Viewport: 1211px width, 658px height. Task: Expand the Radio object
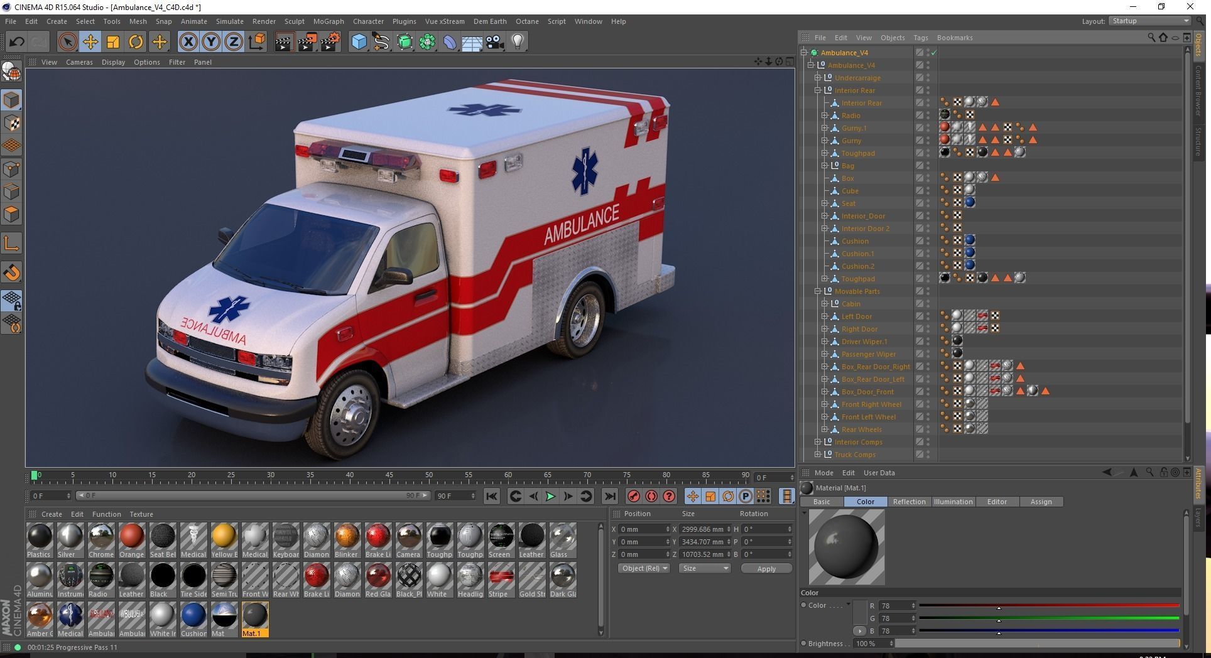click(825, 116)
